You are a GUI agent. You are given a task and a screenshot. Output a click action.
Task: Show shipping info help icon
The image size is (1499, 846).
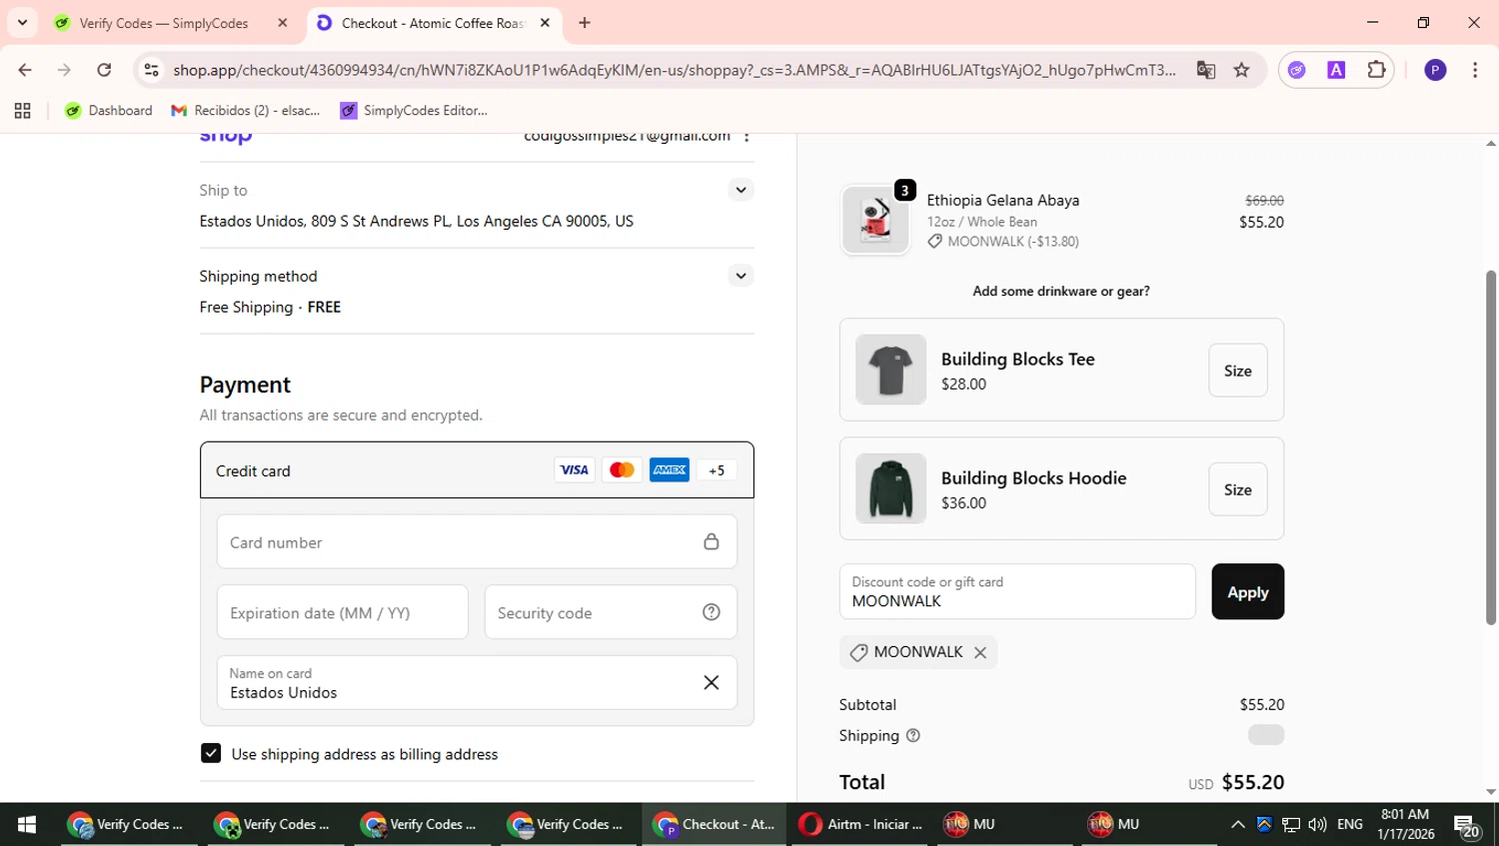[x=912, y=735]
